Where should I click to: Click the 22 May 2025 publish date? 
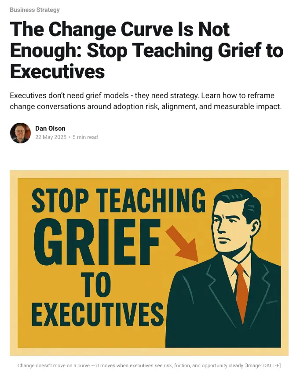point(51,137)
